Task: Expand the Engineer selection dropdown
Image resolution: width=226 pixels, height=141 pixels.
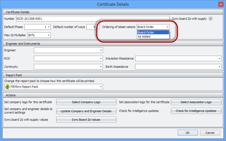Action: (x=101, y=50)
